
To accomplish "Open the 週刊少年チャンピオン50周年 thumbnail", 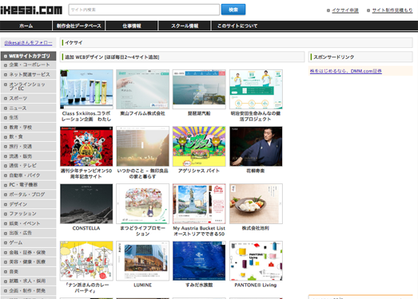I will click(86, 147).
